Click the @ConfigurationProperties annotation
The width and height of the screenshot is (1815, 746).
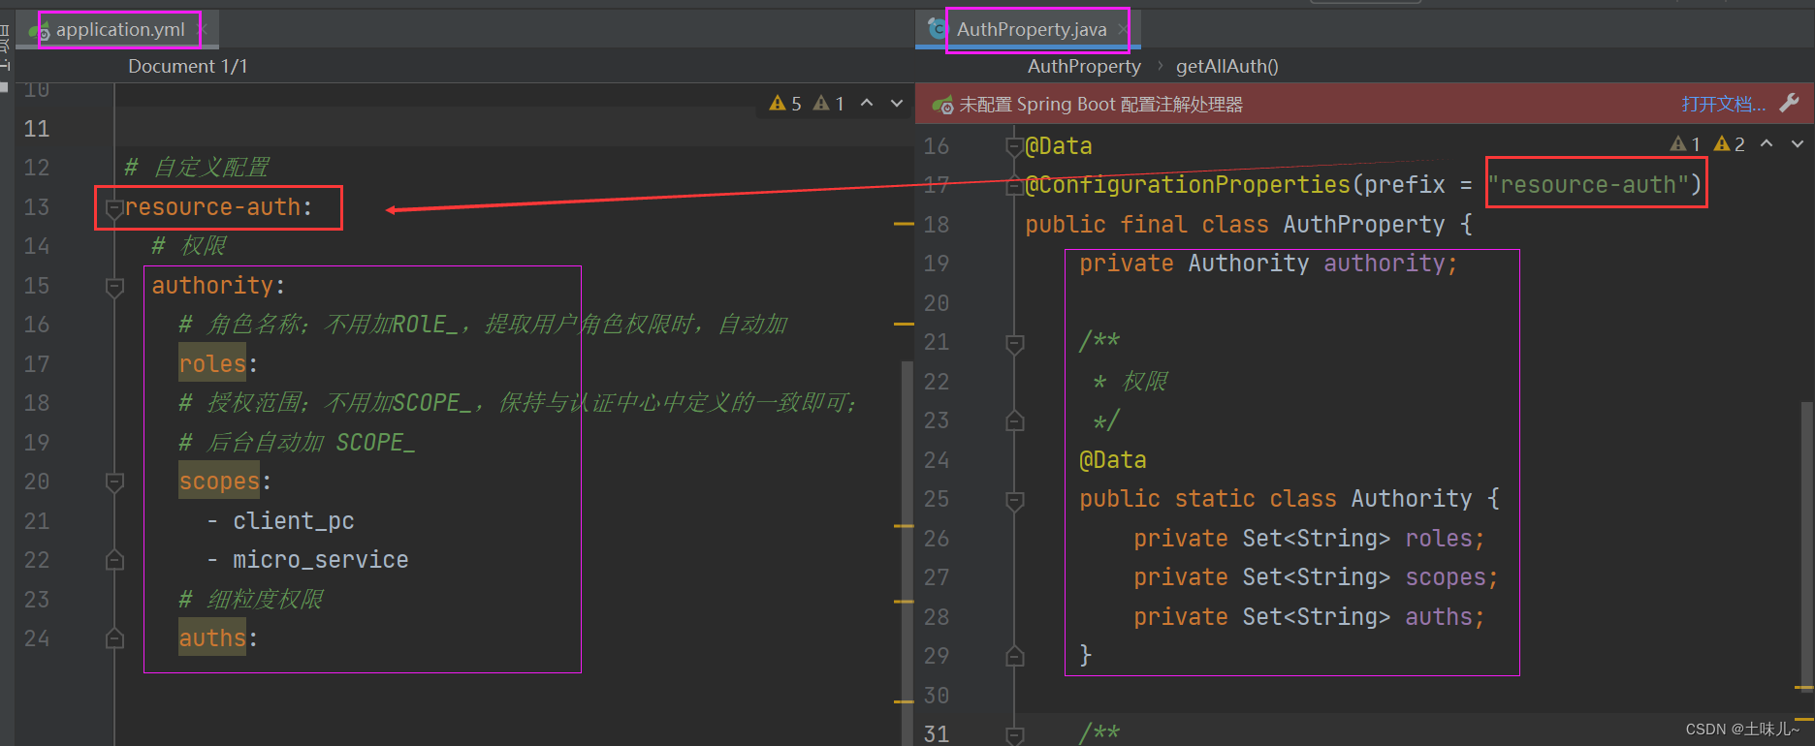tap(1188, 184)
